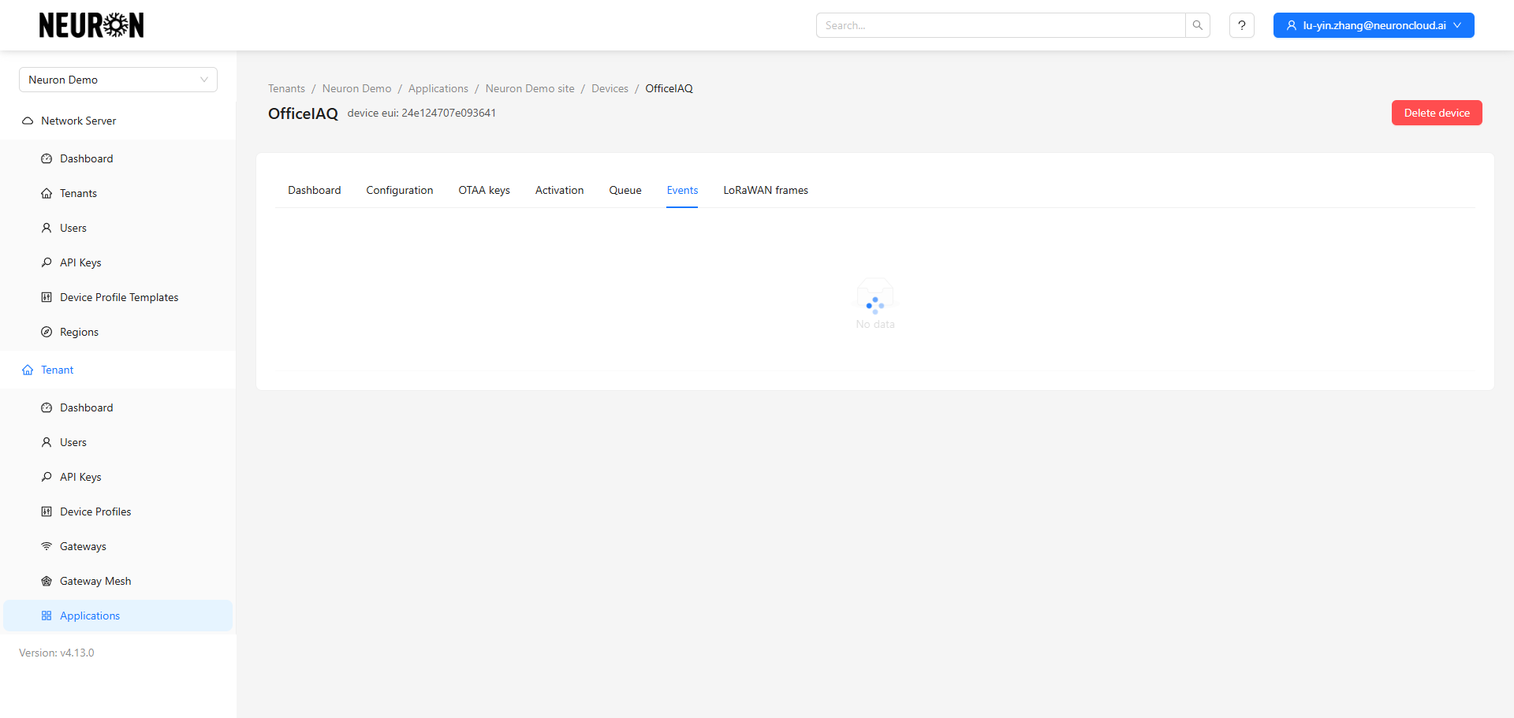1514x718 pixels.
Task: Click the OfficeIAQ page heading
Action: click(x=303, y=113)
